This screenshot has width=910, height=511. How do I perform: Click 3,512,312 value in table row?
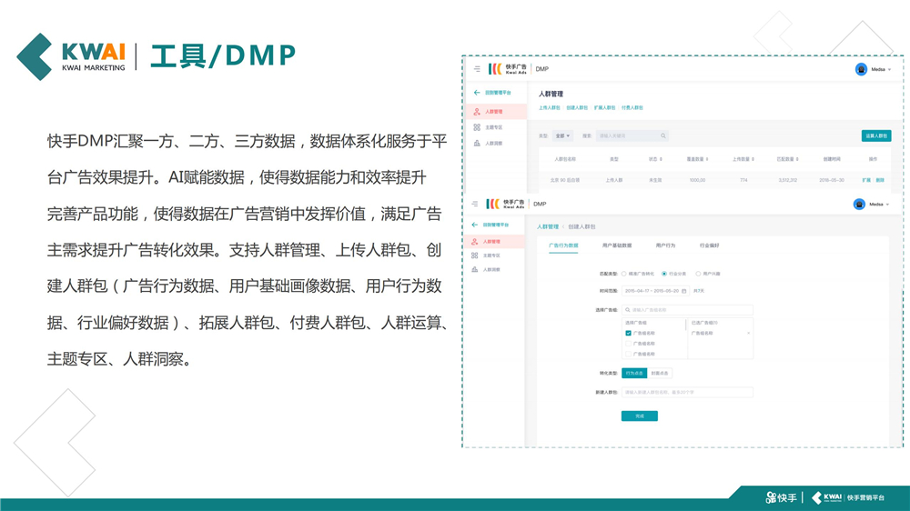pyautogui.click(x=787, y=180)
